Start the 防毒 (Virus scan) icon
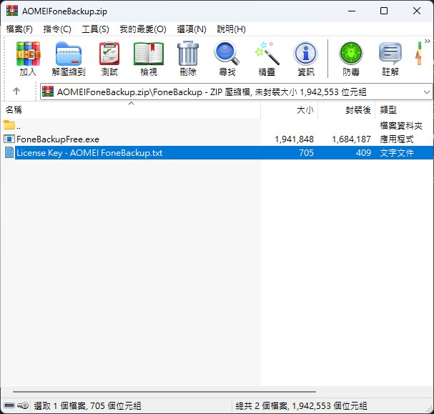The image size is (434, 414). click(350, 59)
